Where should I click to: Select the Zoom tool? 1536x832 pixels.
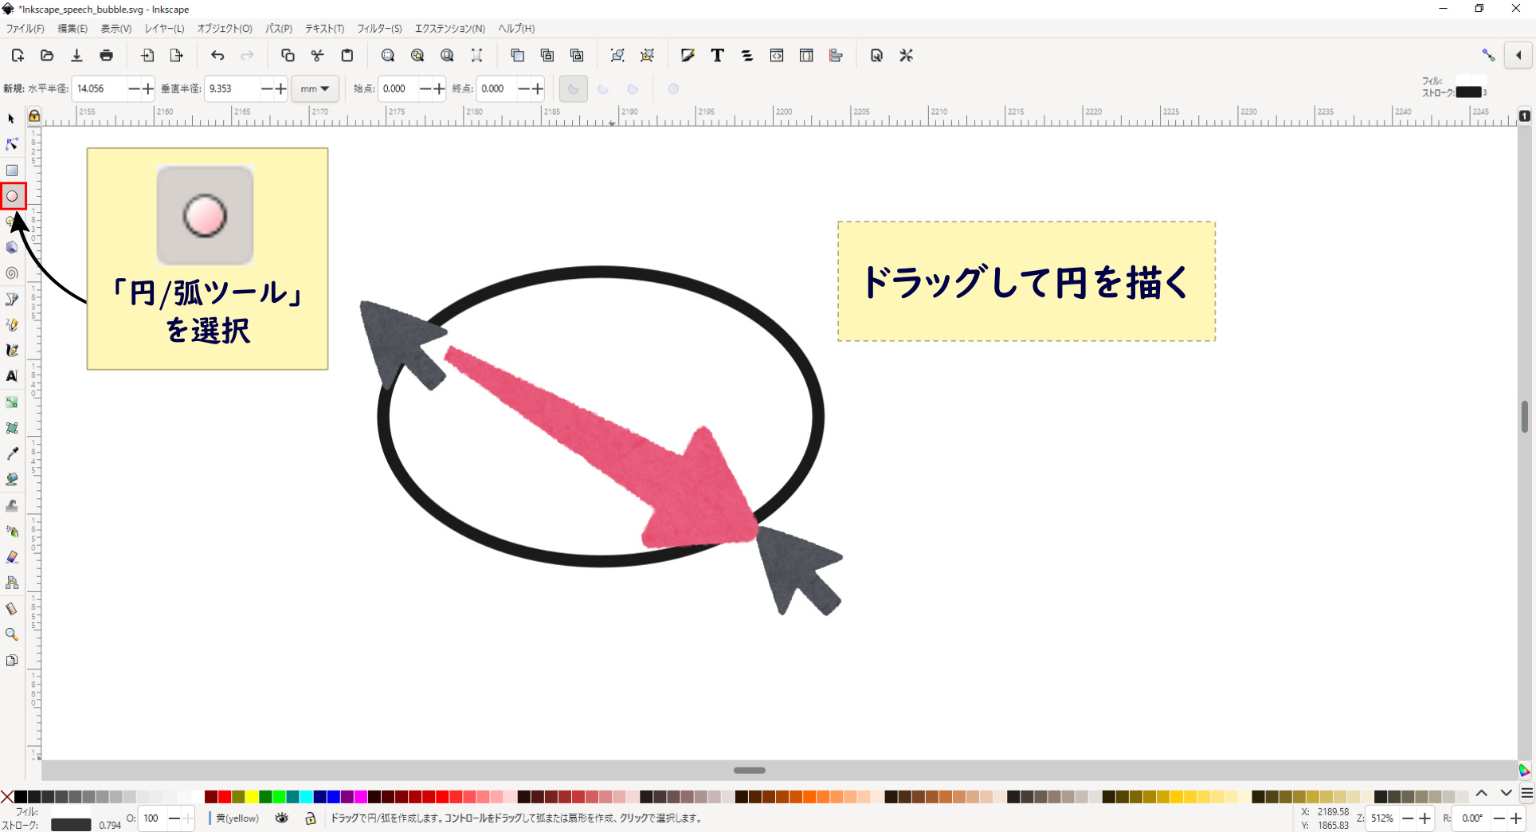click(12, 634)
